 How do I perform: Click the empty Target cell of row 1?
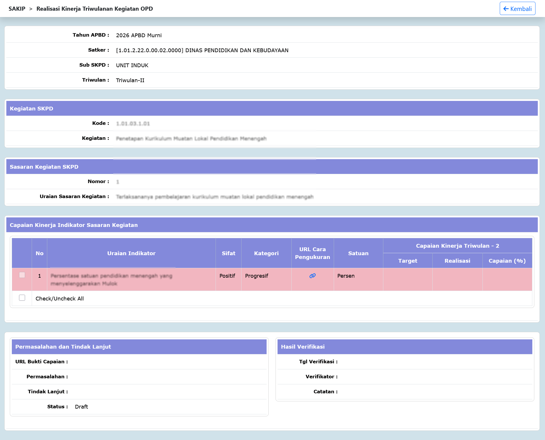point(408,279)
